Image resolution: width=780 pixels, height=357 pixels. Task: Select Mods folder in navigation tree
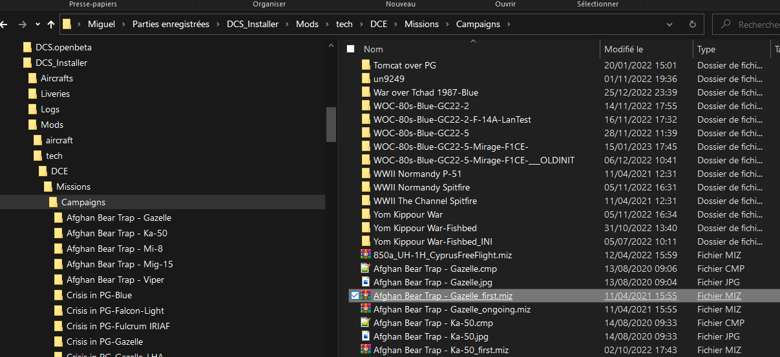[x=52, y=125]
